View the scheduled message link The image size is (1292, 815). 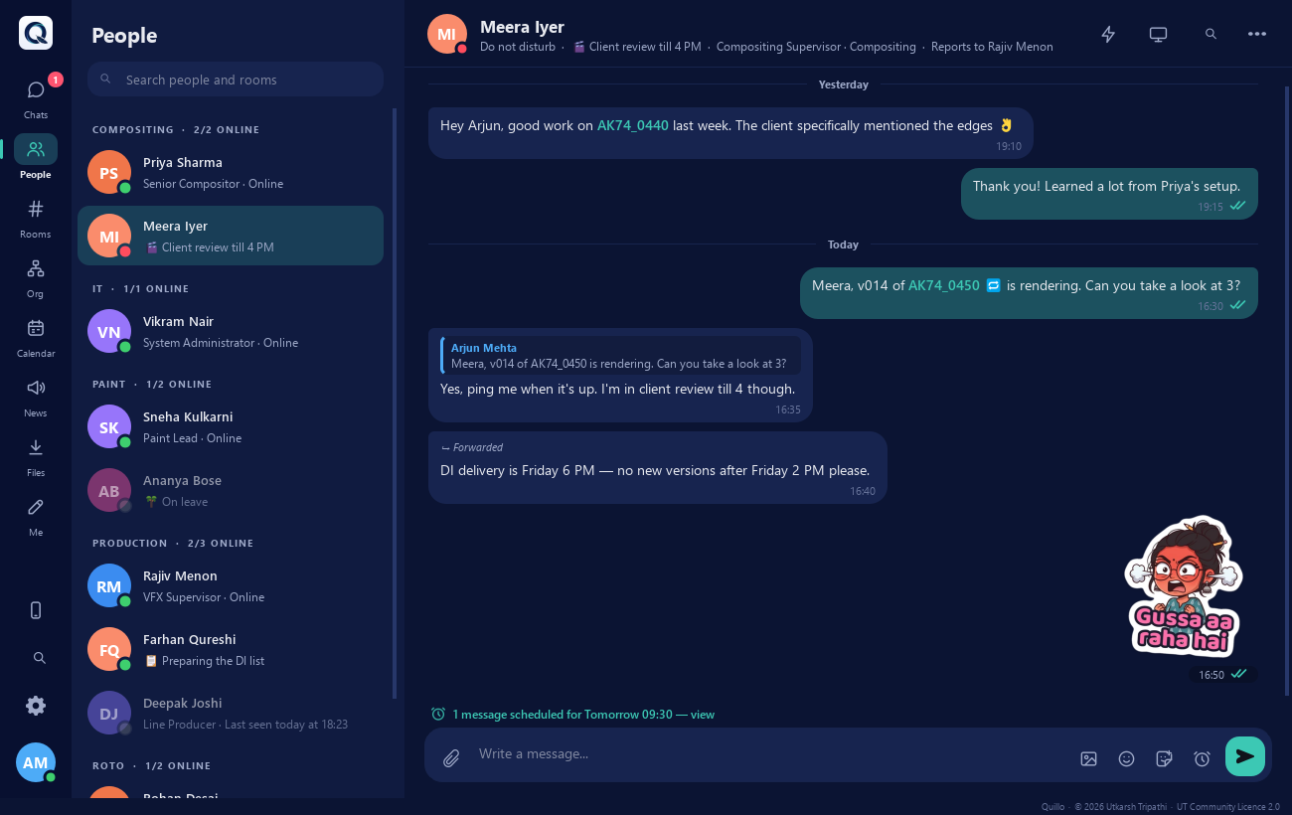coord(703,714)
